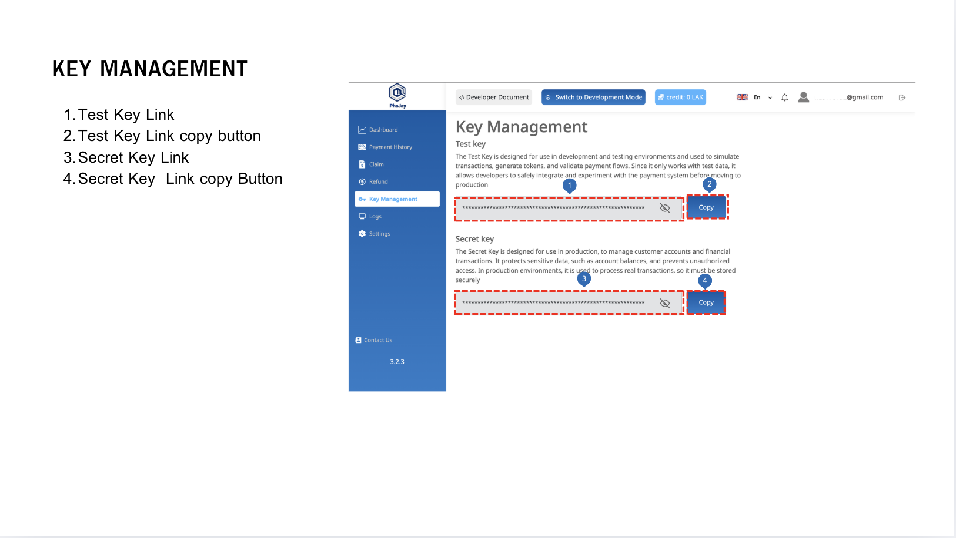The height and width of the screenshot is (538, 956).
Task: Copy the Test key
Action: click(x=706, y=207)
